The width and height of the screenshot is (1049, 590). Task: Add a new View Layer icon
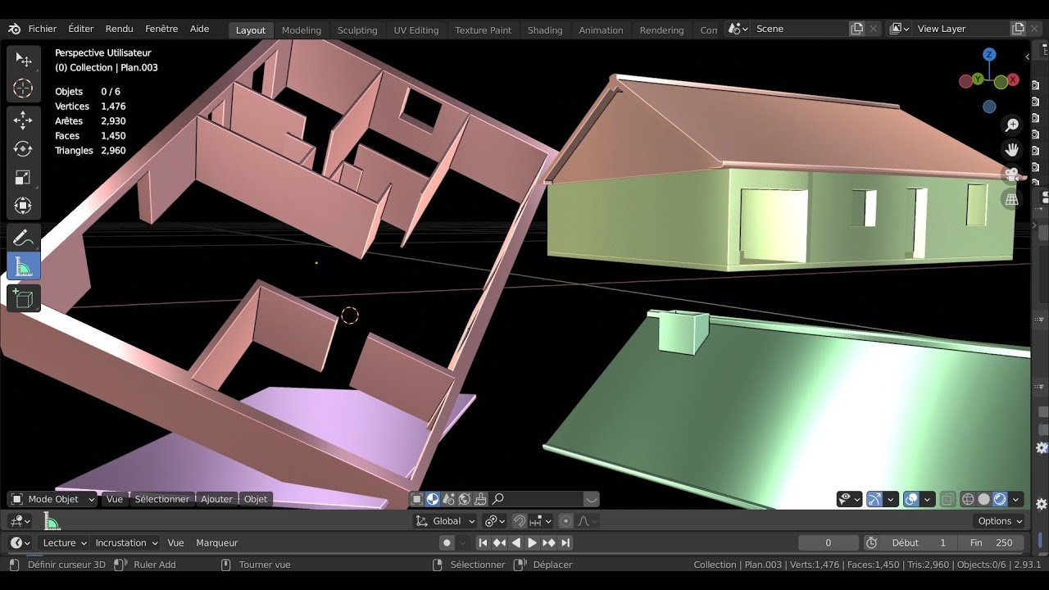(1019, 29)
